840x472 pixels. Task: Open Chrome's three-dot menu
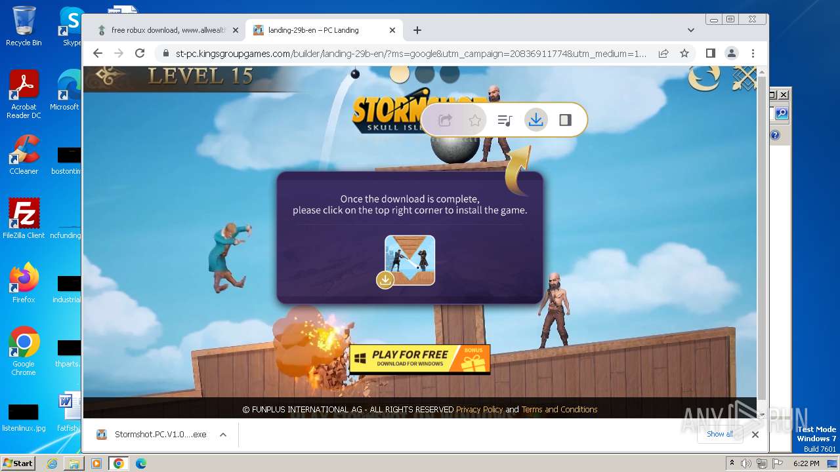point(753,53)
